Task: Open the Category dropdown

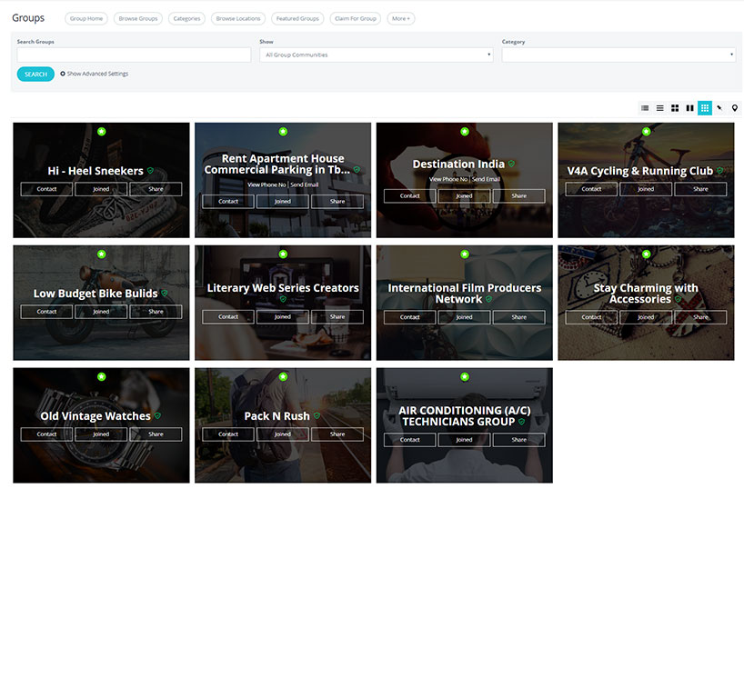Action: [x=618, y=55]
